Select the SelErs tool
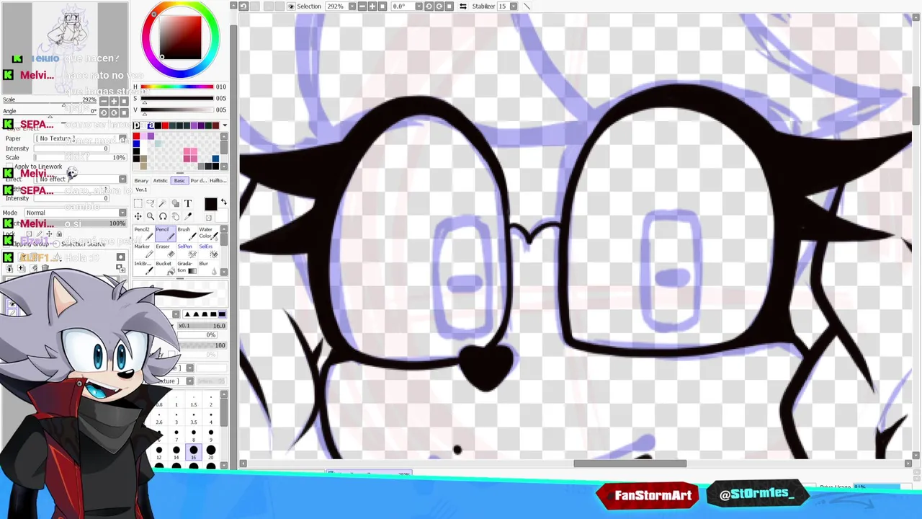 [209, 251]
